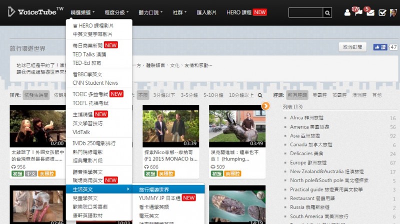Open the mail inbox envelope icon
The height and width of the screenshot is (224, 400).
tap(370, 12)
